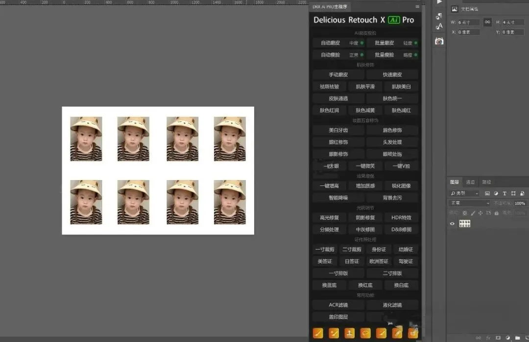Click the 手动磨皮 button
This screenshot has width=529, height=342.
pos(338,75)
